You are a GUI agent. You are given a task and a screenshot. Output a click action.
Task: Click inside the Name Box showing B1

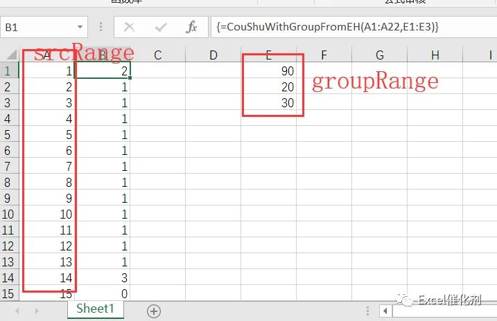coord(38,27)
